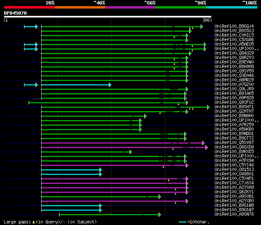The height and width of the screenshot is (225, 261).
Task: Select the UniRef100_B9S513 subject label
Action: pyautogui.click(x=234, y=31)
